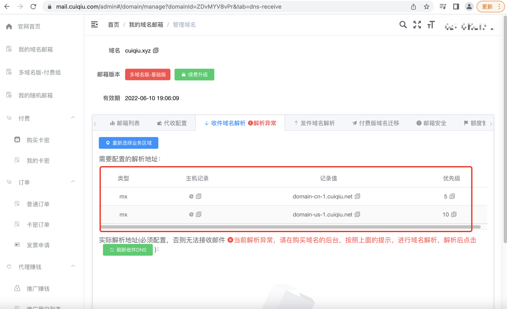Switch to the 邮箱安全 tab
The height and width of the screenshot is (309, 507).
(x=431, y=123)
